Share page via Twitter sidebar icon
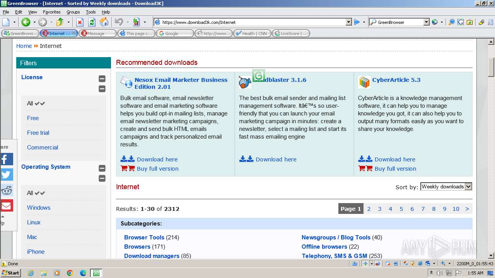The width and height of the screenshot is (495, 278). tap(7, 175)
